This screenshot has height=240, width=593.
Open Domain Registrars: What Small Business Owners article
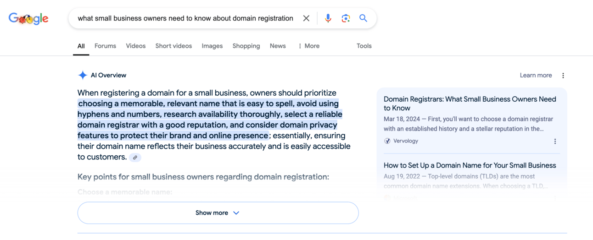[470, 104]
